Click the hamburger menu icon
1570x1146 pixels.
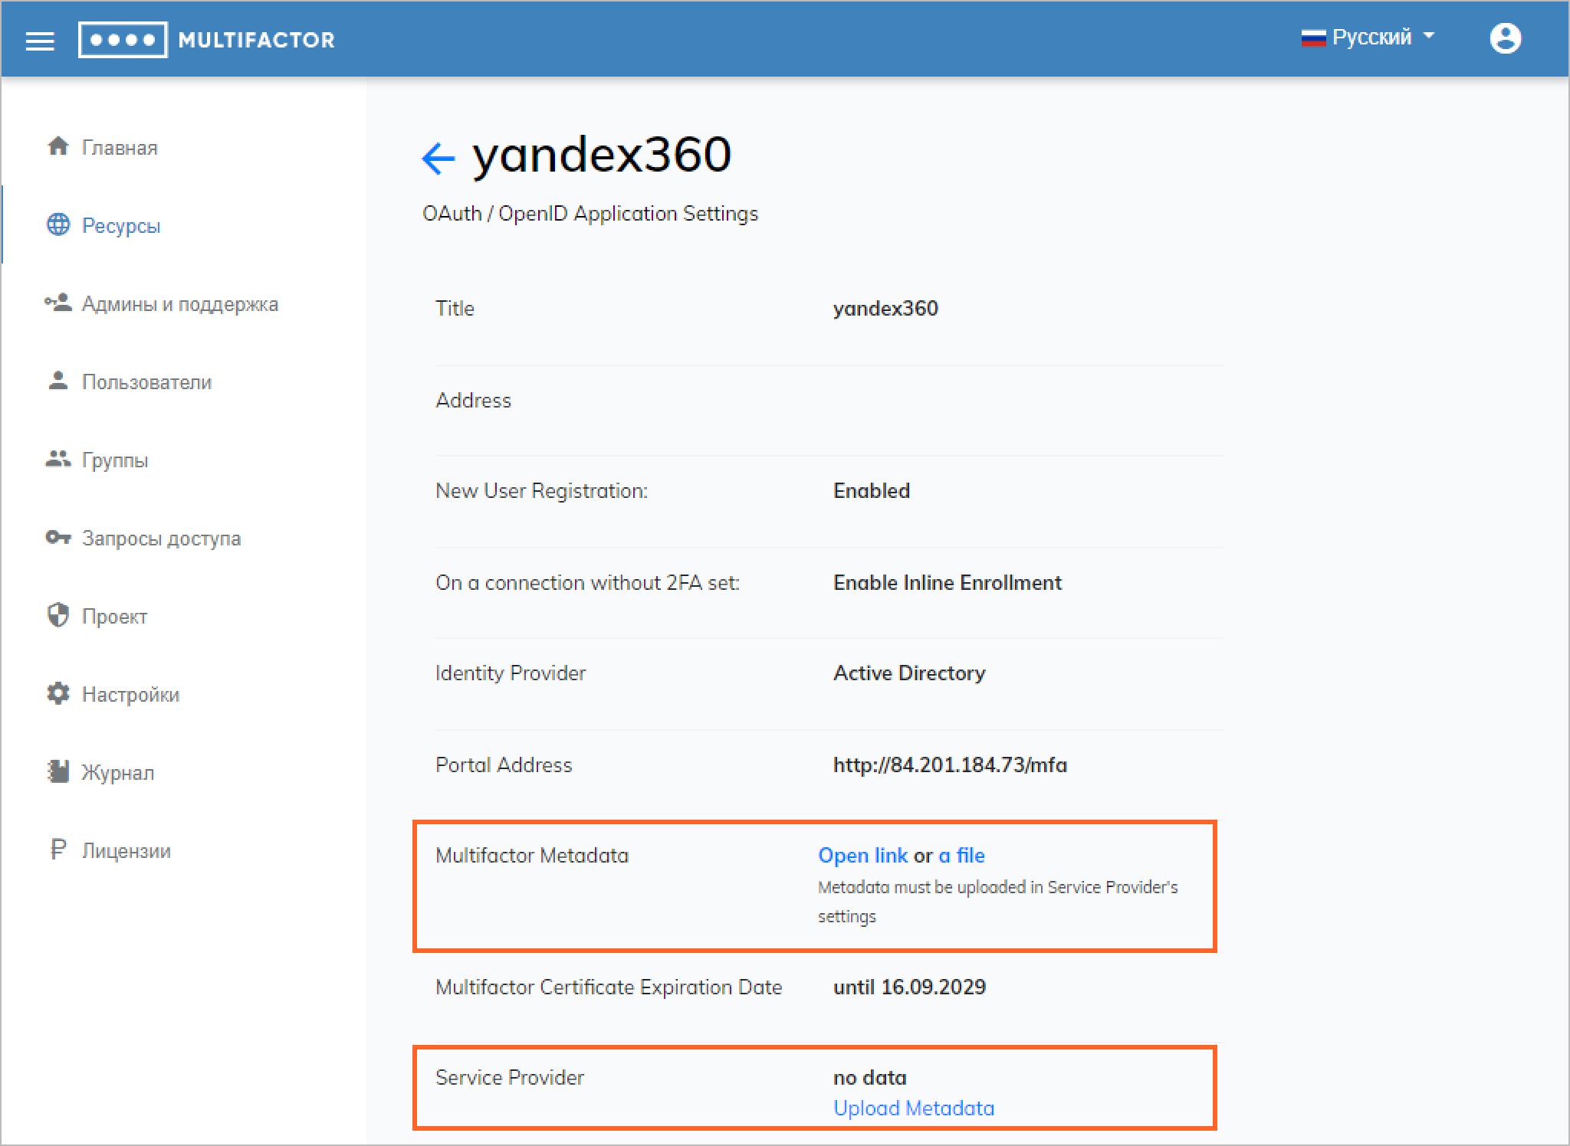(40, 41)
